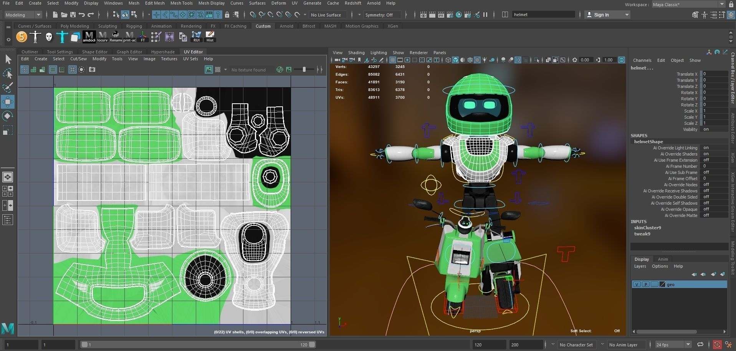Click the helmetShape node name
Viewport: 736px width, 351px height.
click(648, 142)
